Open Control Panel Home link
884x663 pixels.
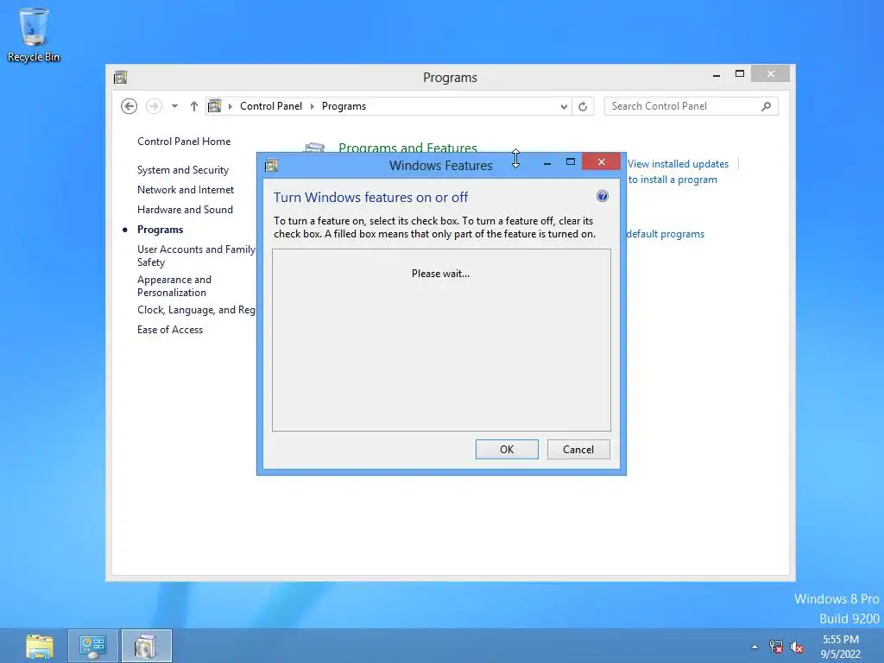click(184, 142)
